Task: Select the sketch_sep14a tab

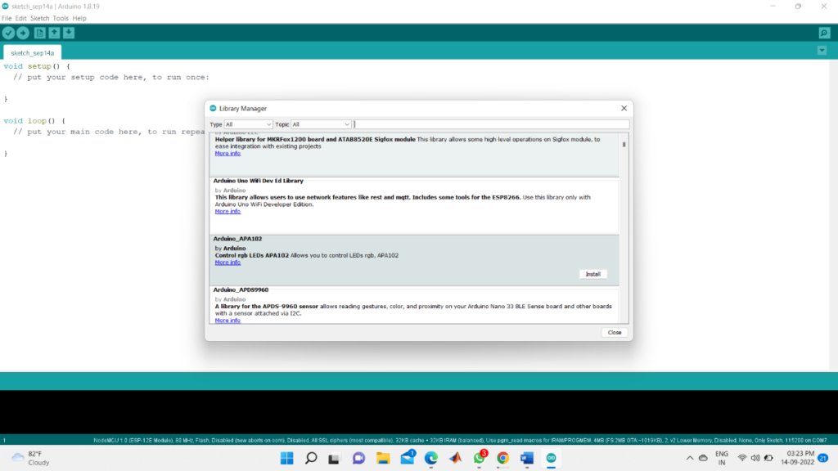Action: pos(32,53)
